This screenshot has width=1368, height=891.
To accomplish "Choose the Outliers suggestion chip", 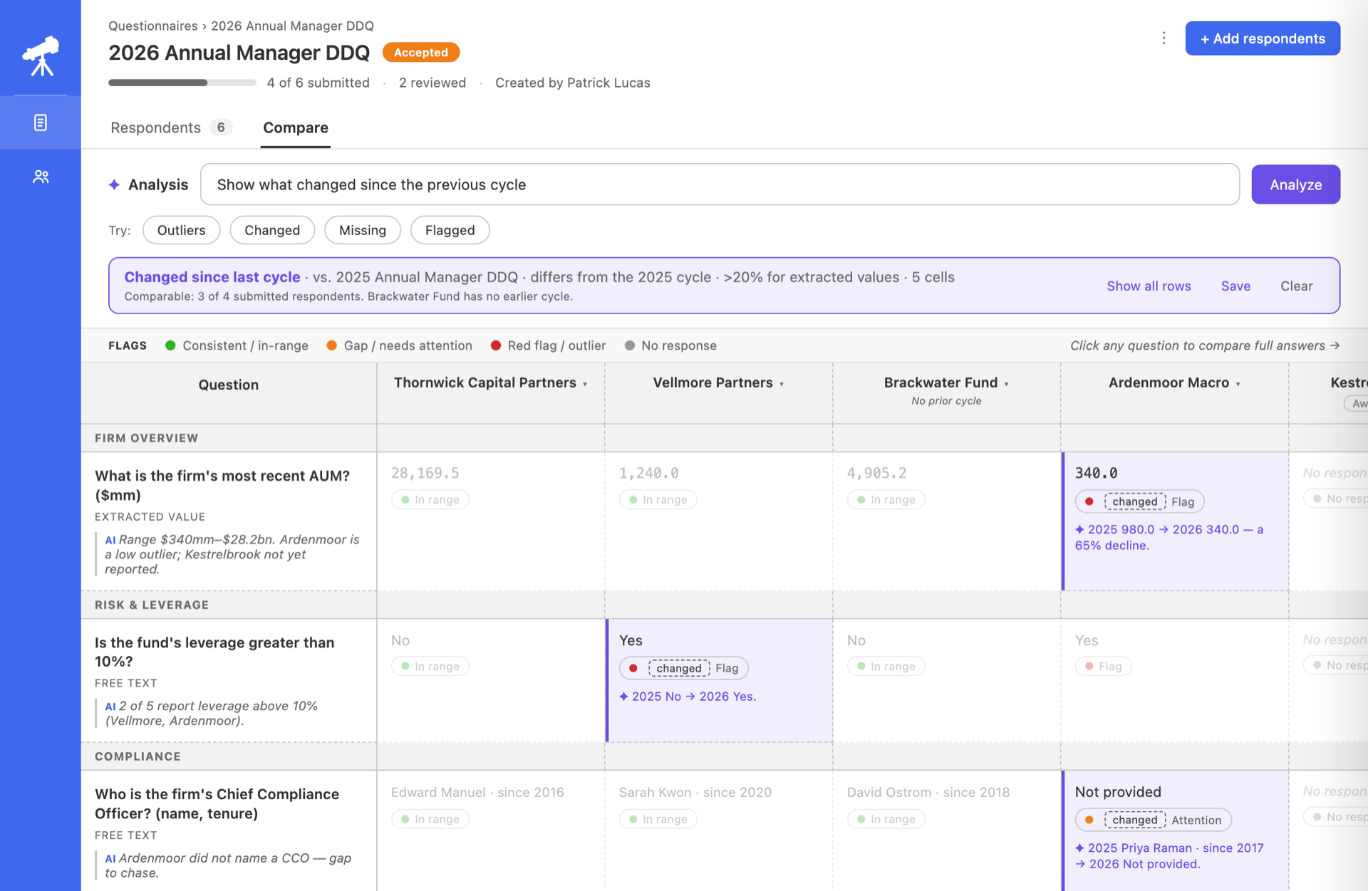I will point(182,230).
